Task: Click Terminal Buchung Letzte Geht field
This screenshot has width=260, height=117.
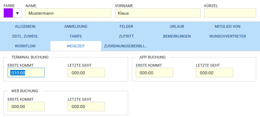Action: pos(86,72)
